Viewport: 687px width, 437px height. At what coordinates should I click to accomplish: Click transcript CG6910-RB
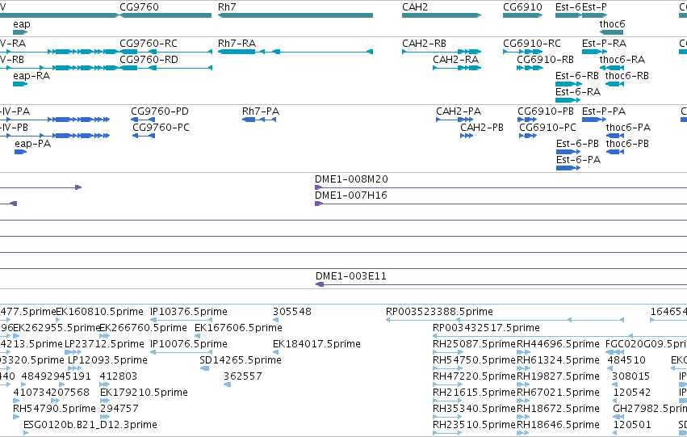(x=530, y=68)
